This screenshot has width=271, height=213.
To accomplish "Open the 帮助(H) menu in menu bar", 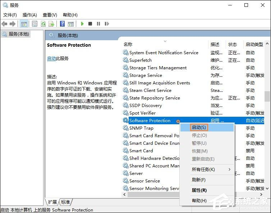I will pos(70,15).
